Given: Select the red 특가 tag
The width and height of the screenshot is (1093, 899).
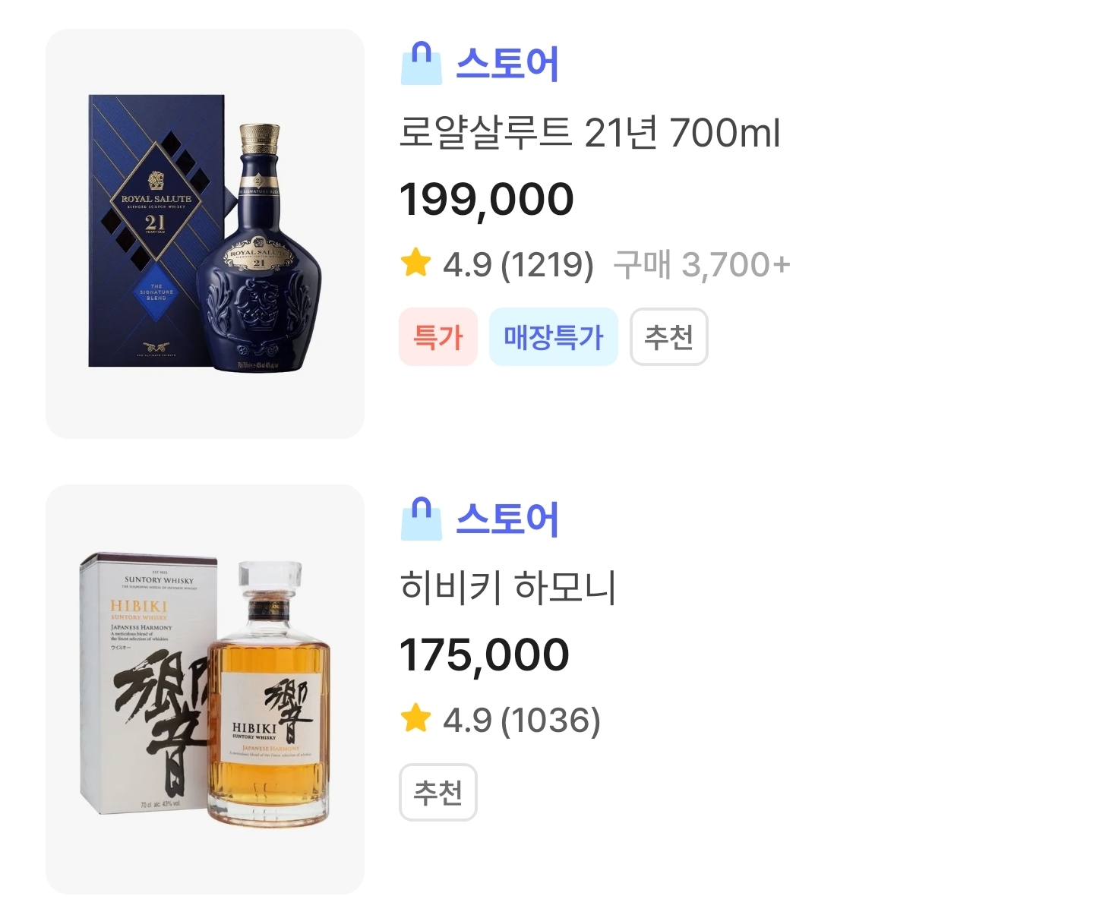Looking at the screenshot, I should 438,337.
